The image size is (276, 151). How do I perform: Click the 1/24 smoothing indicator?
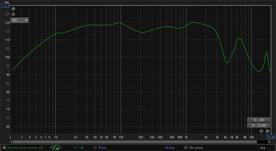pyautogui.click(x=56, y=148)
